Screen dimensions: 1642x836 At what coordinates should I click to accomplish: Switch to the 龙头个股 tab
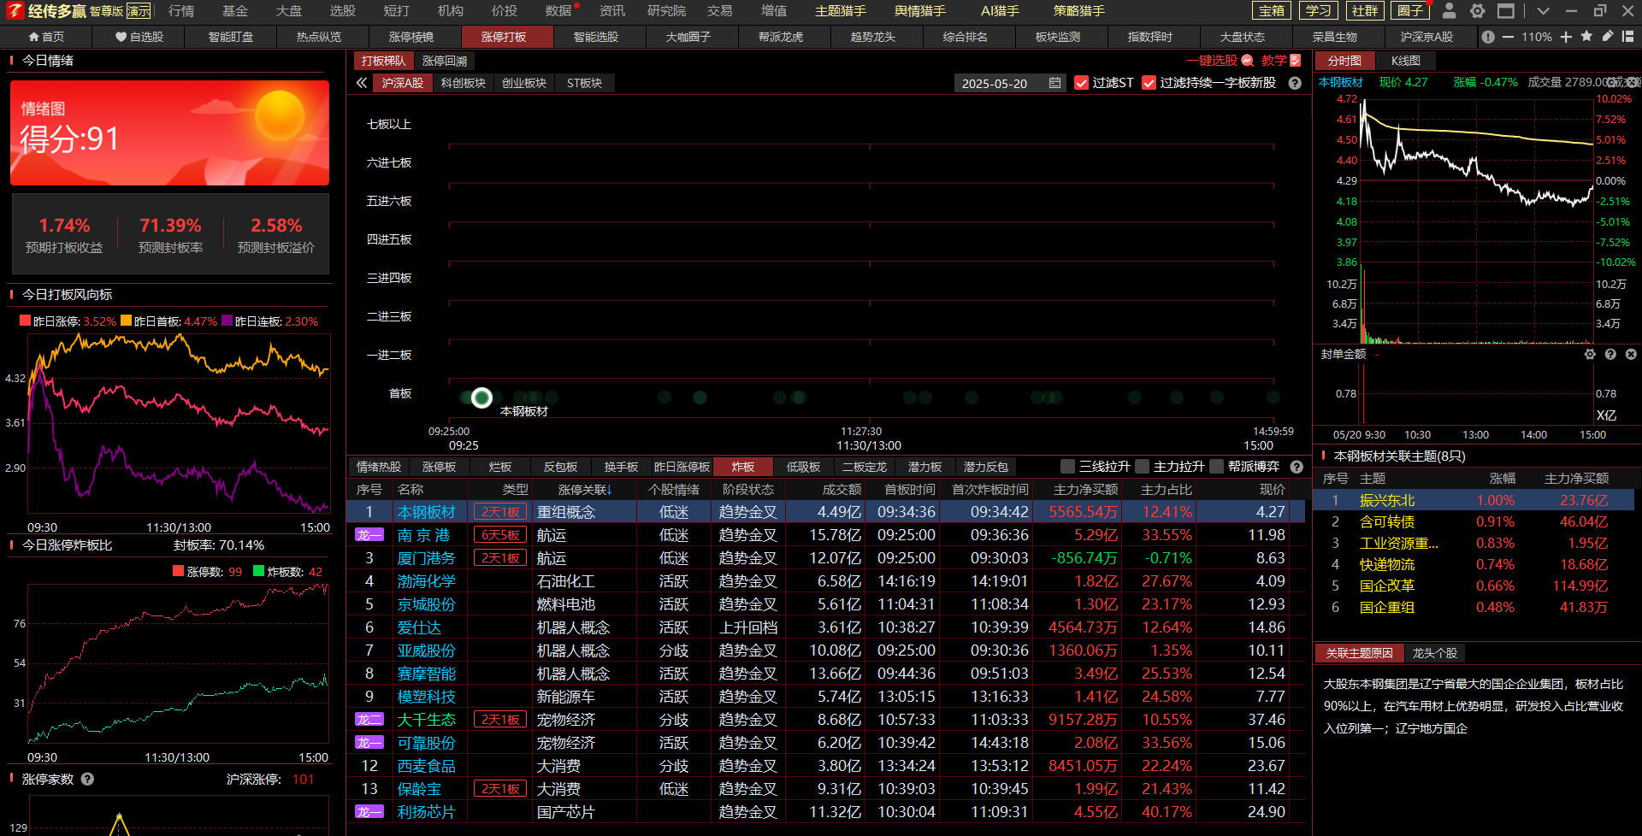(1434, 653)
